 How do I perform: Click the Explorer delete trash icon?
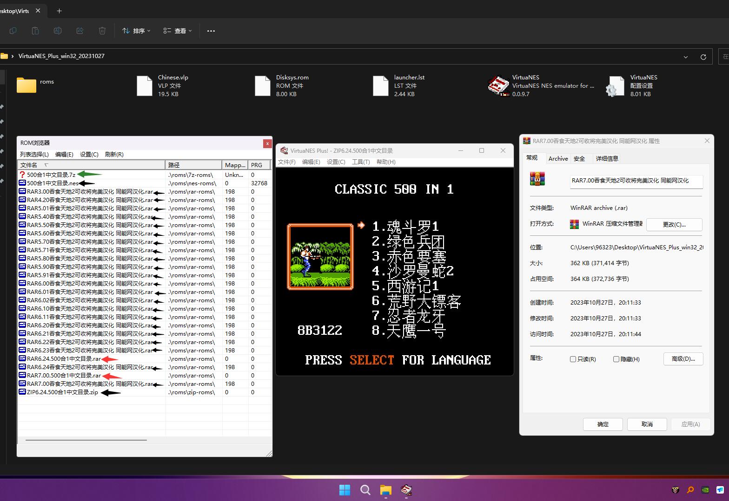[x=102, y=31]
